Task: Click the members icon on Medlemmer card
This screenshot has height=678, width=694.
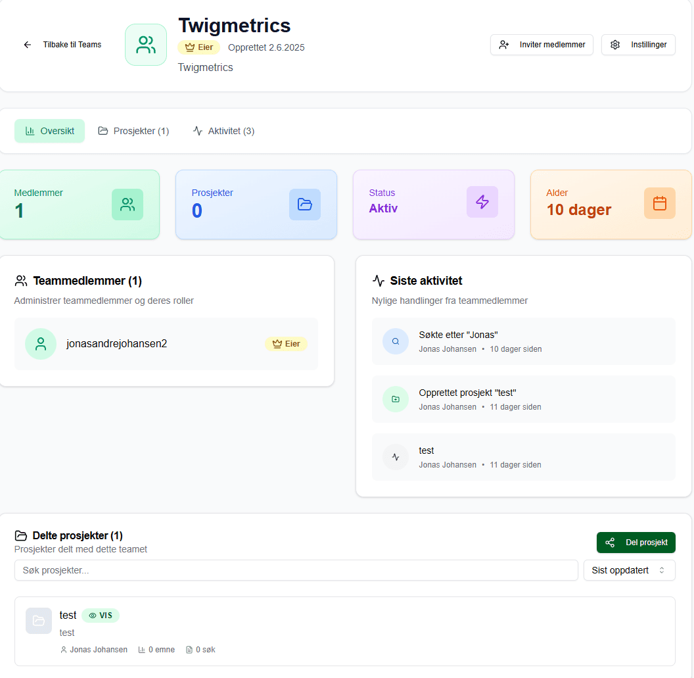Action: 127,205
